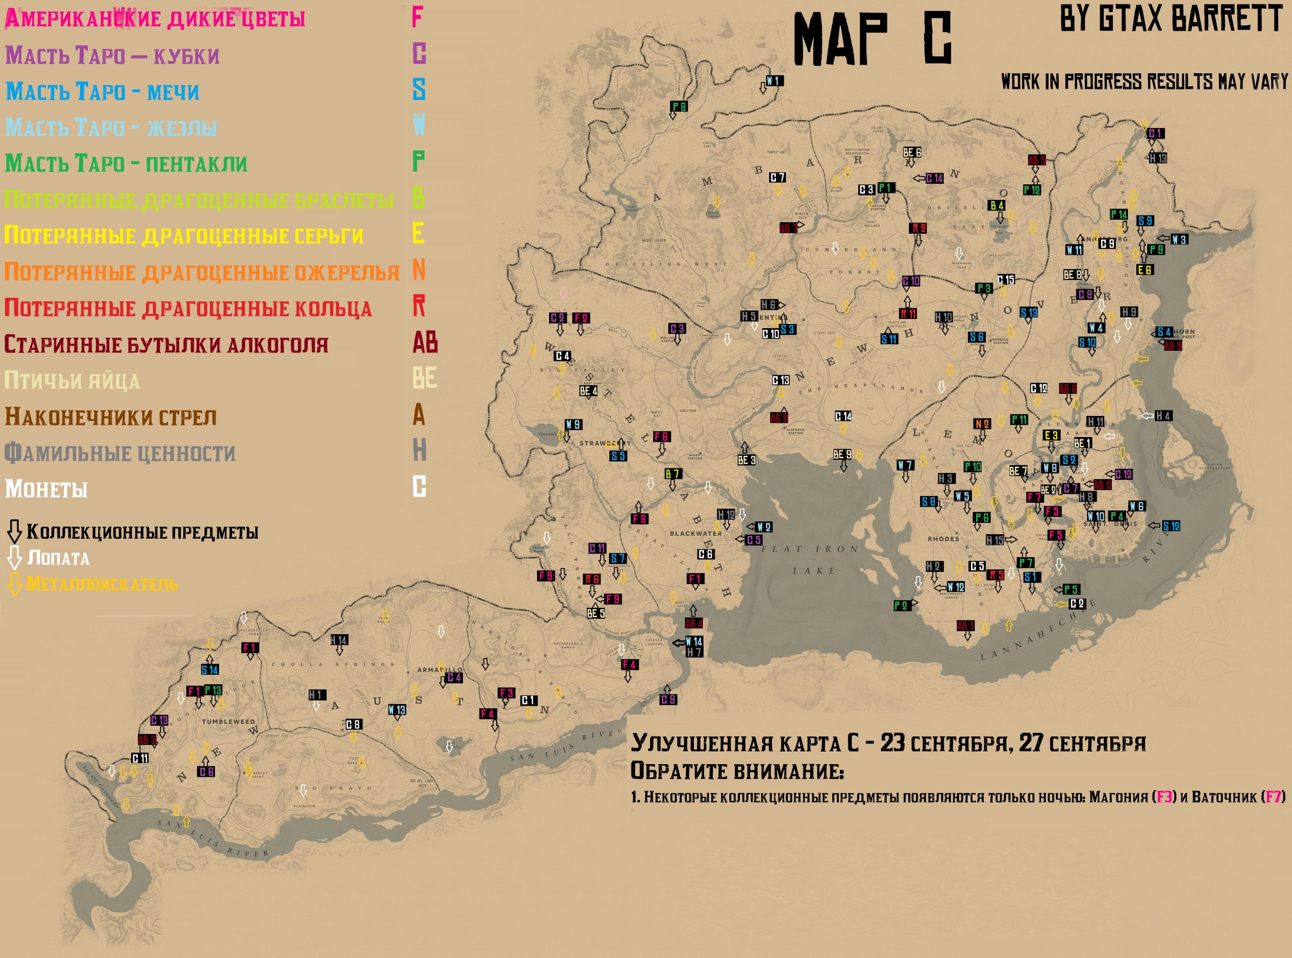Select the W13 wands marker

coord(397,710)
